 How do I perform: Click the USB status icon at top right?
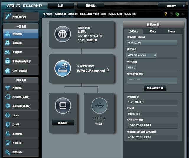pos(183,14)
